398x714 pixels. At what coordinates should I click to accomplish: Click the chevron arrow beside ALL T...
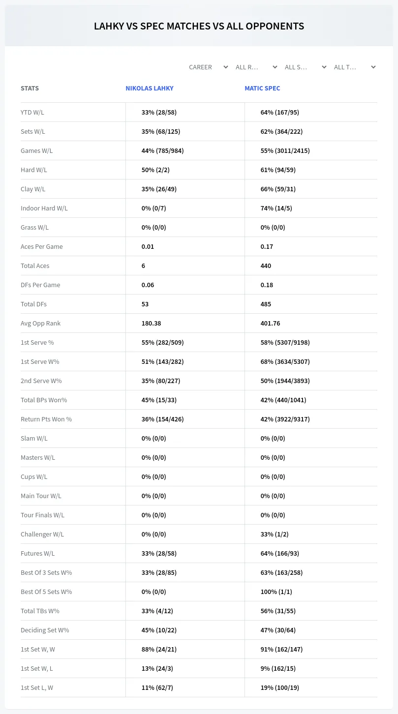coord(373,67)
